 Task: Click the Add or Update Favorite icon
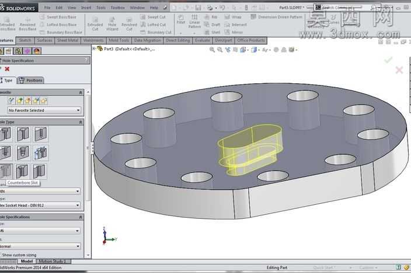(x=20, y=101)
